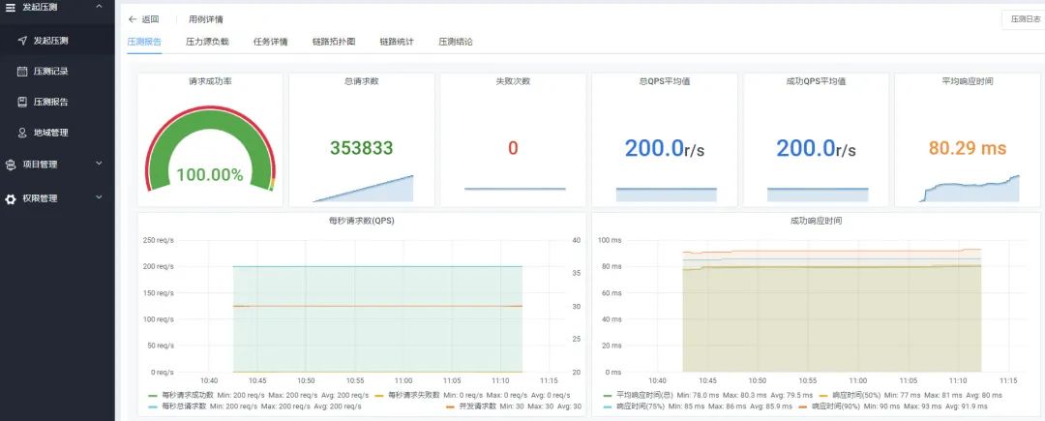Select the 压测报告 tab
The image size is (1045, 421).
[144, 42]
